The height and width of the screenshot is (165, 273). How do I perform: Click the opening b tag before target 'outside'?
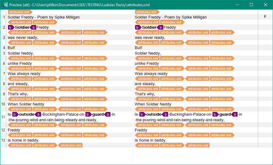pyautogui.click(x=143, y=114)
